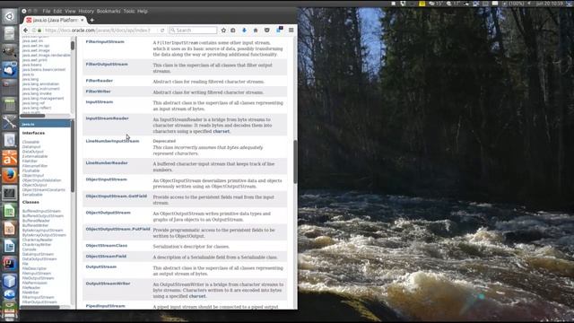
Task: Select the java.io Java Platform tab
Action: pyautogui.click(x=55, y=20)
